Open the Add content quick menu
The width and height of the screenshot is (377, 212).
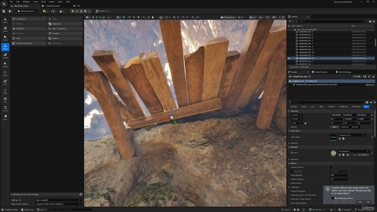click(x=45, y=11)
